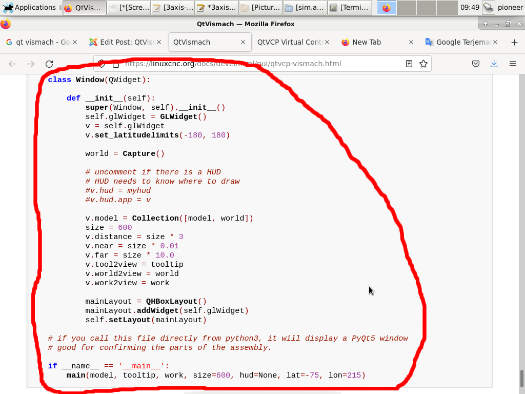Click the clock showing 09:49
The image size is (525, 394).
[x=470, y=7]
